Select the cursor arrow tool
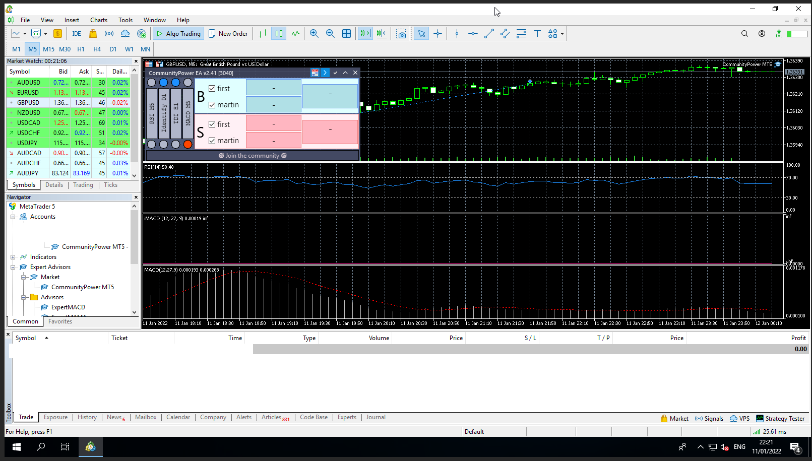 421,33
